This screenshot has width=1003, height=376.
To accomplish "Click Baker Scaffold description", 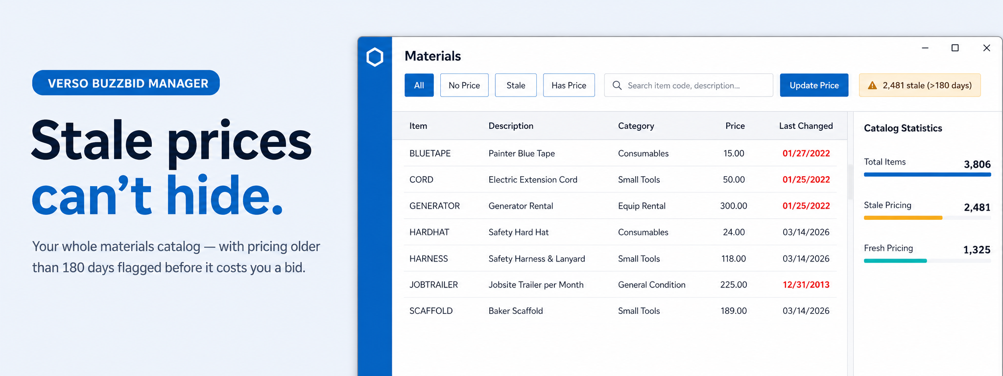I will click(516, 311).
